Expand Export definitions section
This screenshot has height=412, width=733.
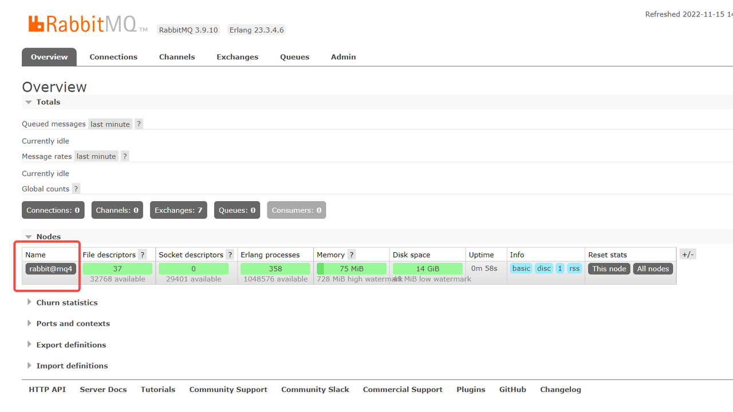click(71, 345)
